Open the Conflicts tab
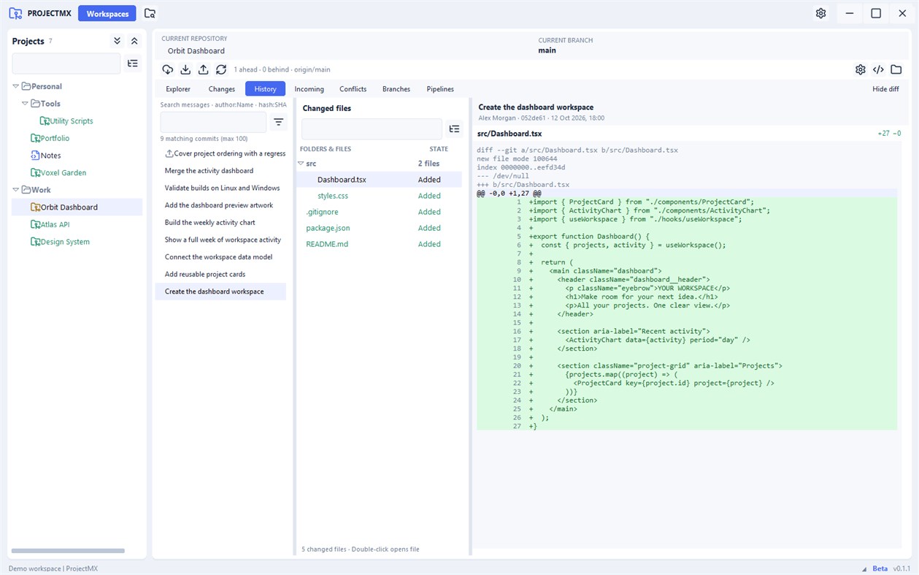This screenshot has width=919, height=575. pyautogui.click(x=353, y=89)
